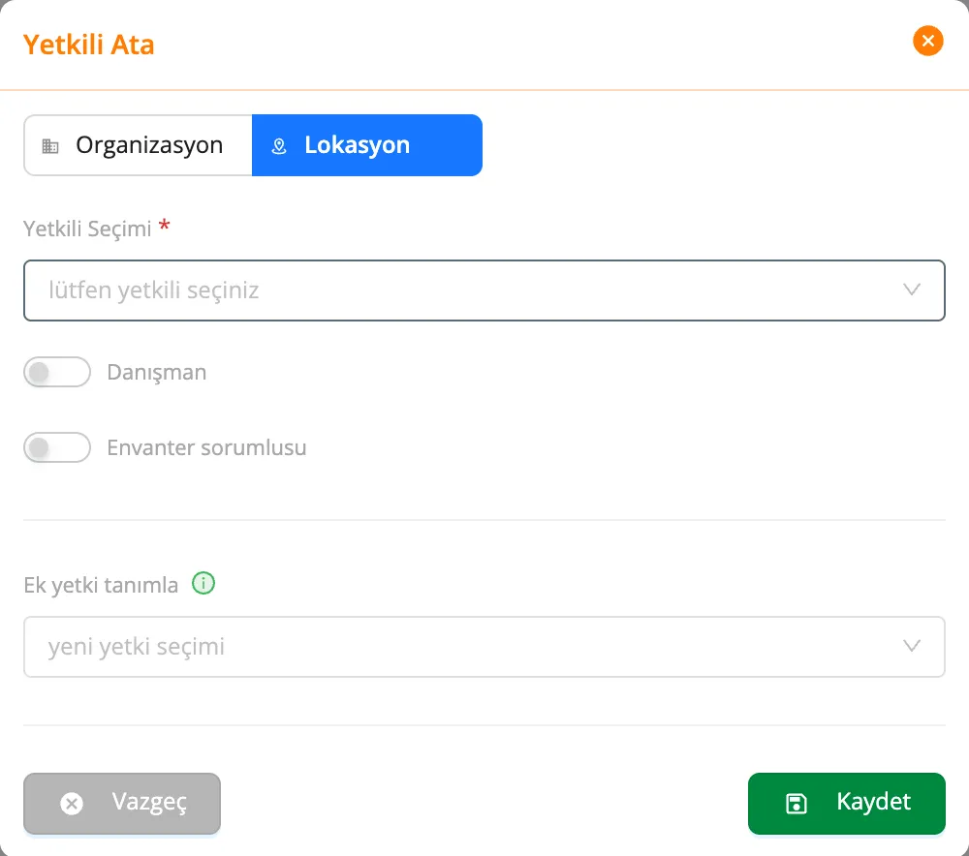Click the Envanter sorumlusu label text
This screenshot has width=969, height=856.
tap(206, 447)
